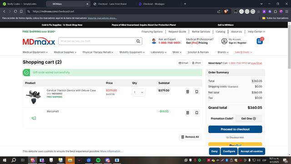Accept all cookies

(251, 151)
